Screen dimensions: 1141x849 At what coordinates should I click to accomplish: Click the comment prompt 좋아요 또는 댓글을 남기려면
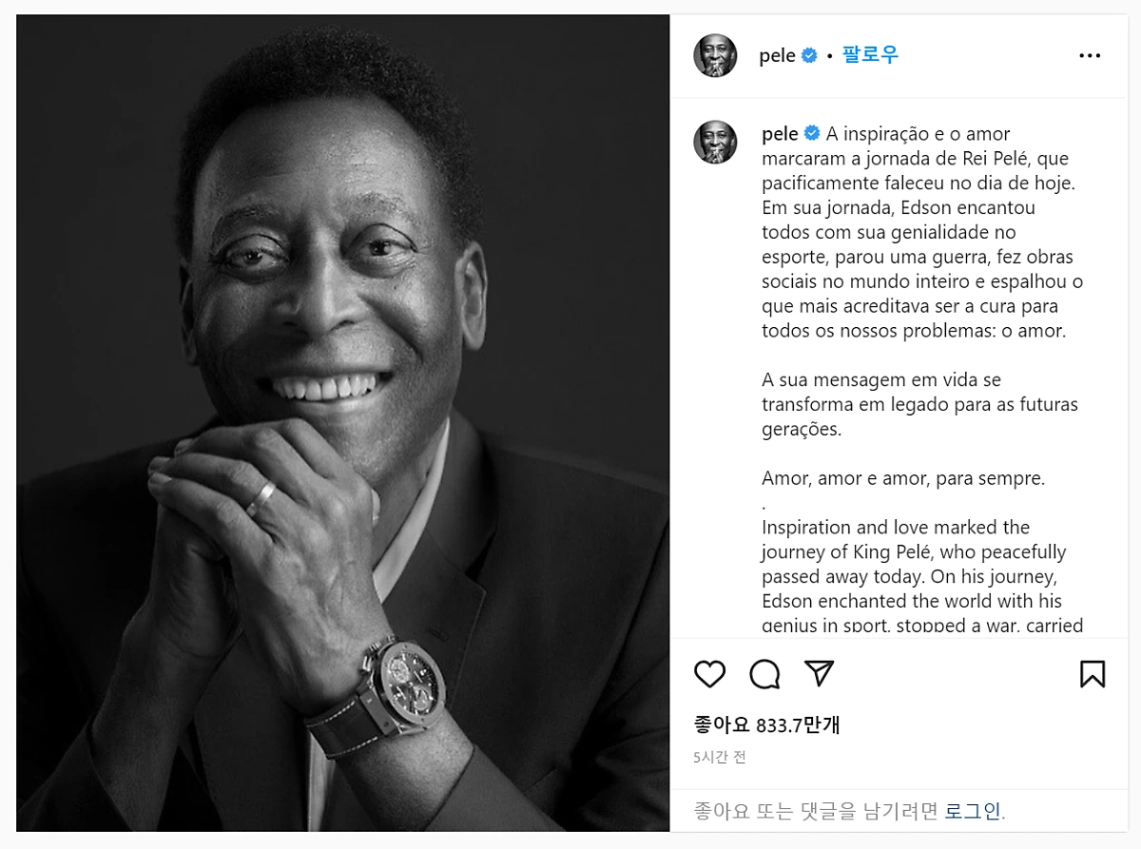click(x=817, y=811)
